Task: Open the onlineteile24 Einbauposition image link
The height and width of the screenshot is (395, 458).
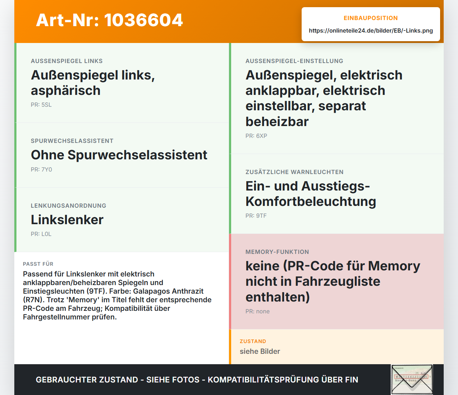Action: coord(371,30)
